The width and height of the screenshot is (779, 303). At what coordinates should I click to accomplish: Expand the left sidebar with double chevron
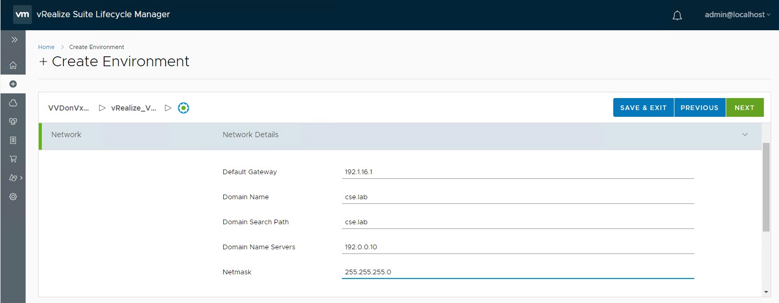point(14,40)
